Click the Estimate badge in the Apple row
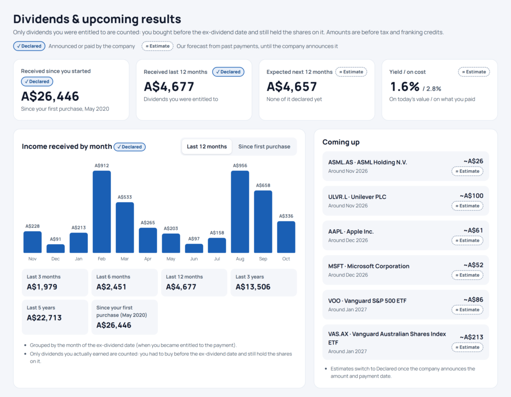The width and height of the screenshot is (511, 397). (x=467, y=240)
